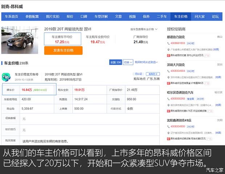Image resolution: width=225 pixels, height=174 pixels.
Task: Open the 切换 region dropdown
Action: click(x=128, y=62)
